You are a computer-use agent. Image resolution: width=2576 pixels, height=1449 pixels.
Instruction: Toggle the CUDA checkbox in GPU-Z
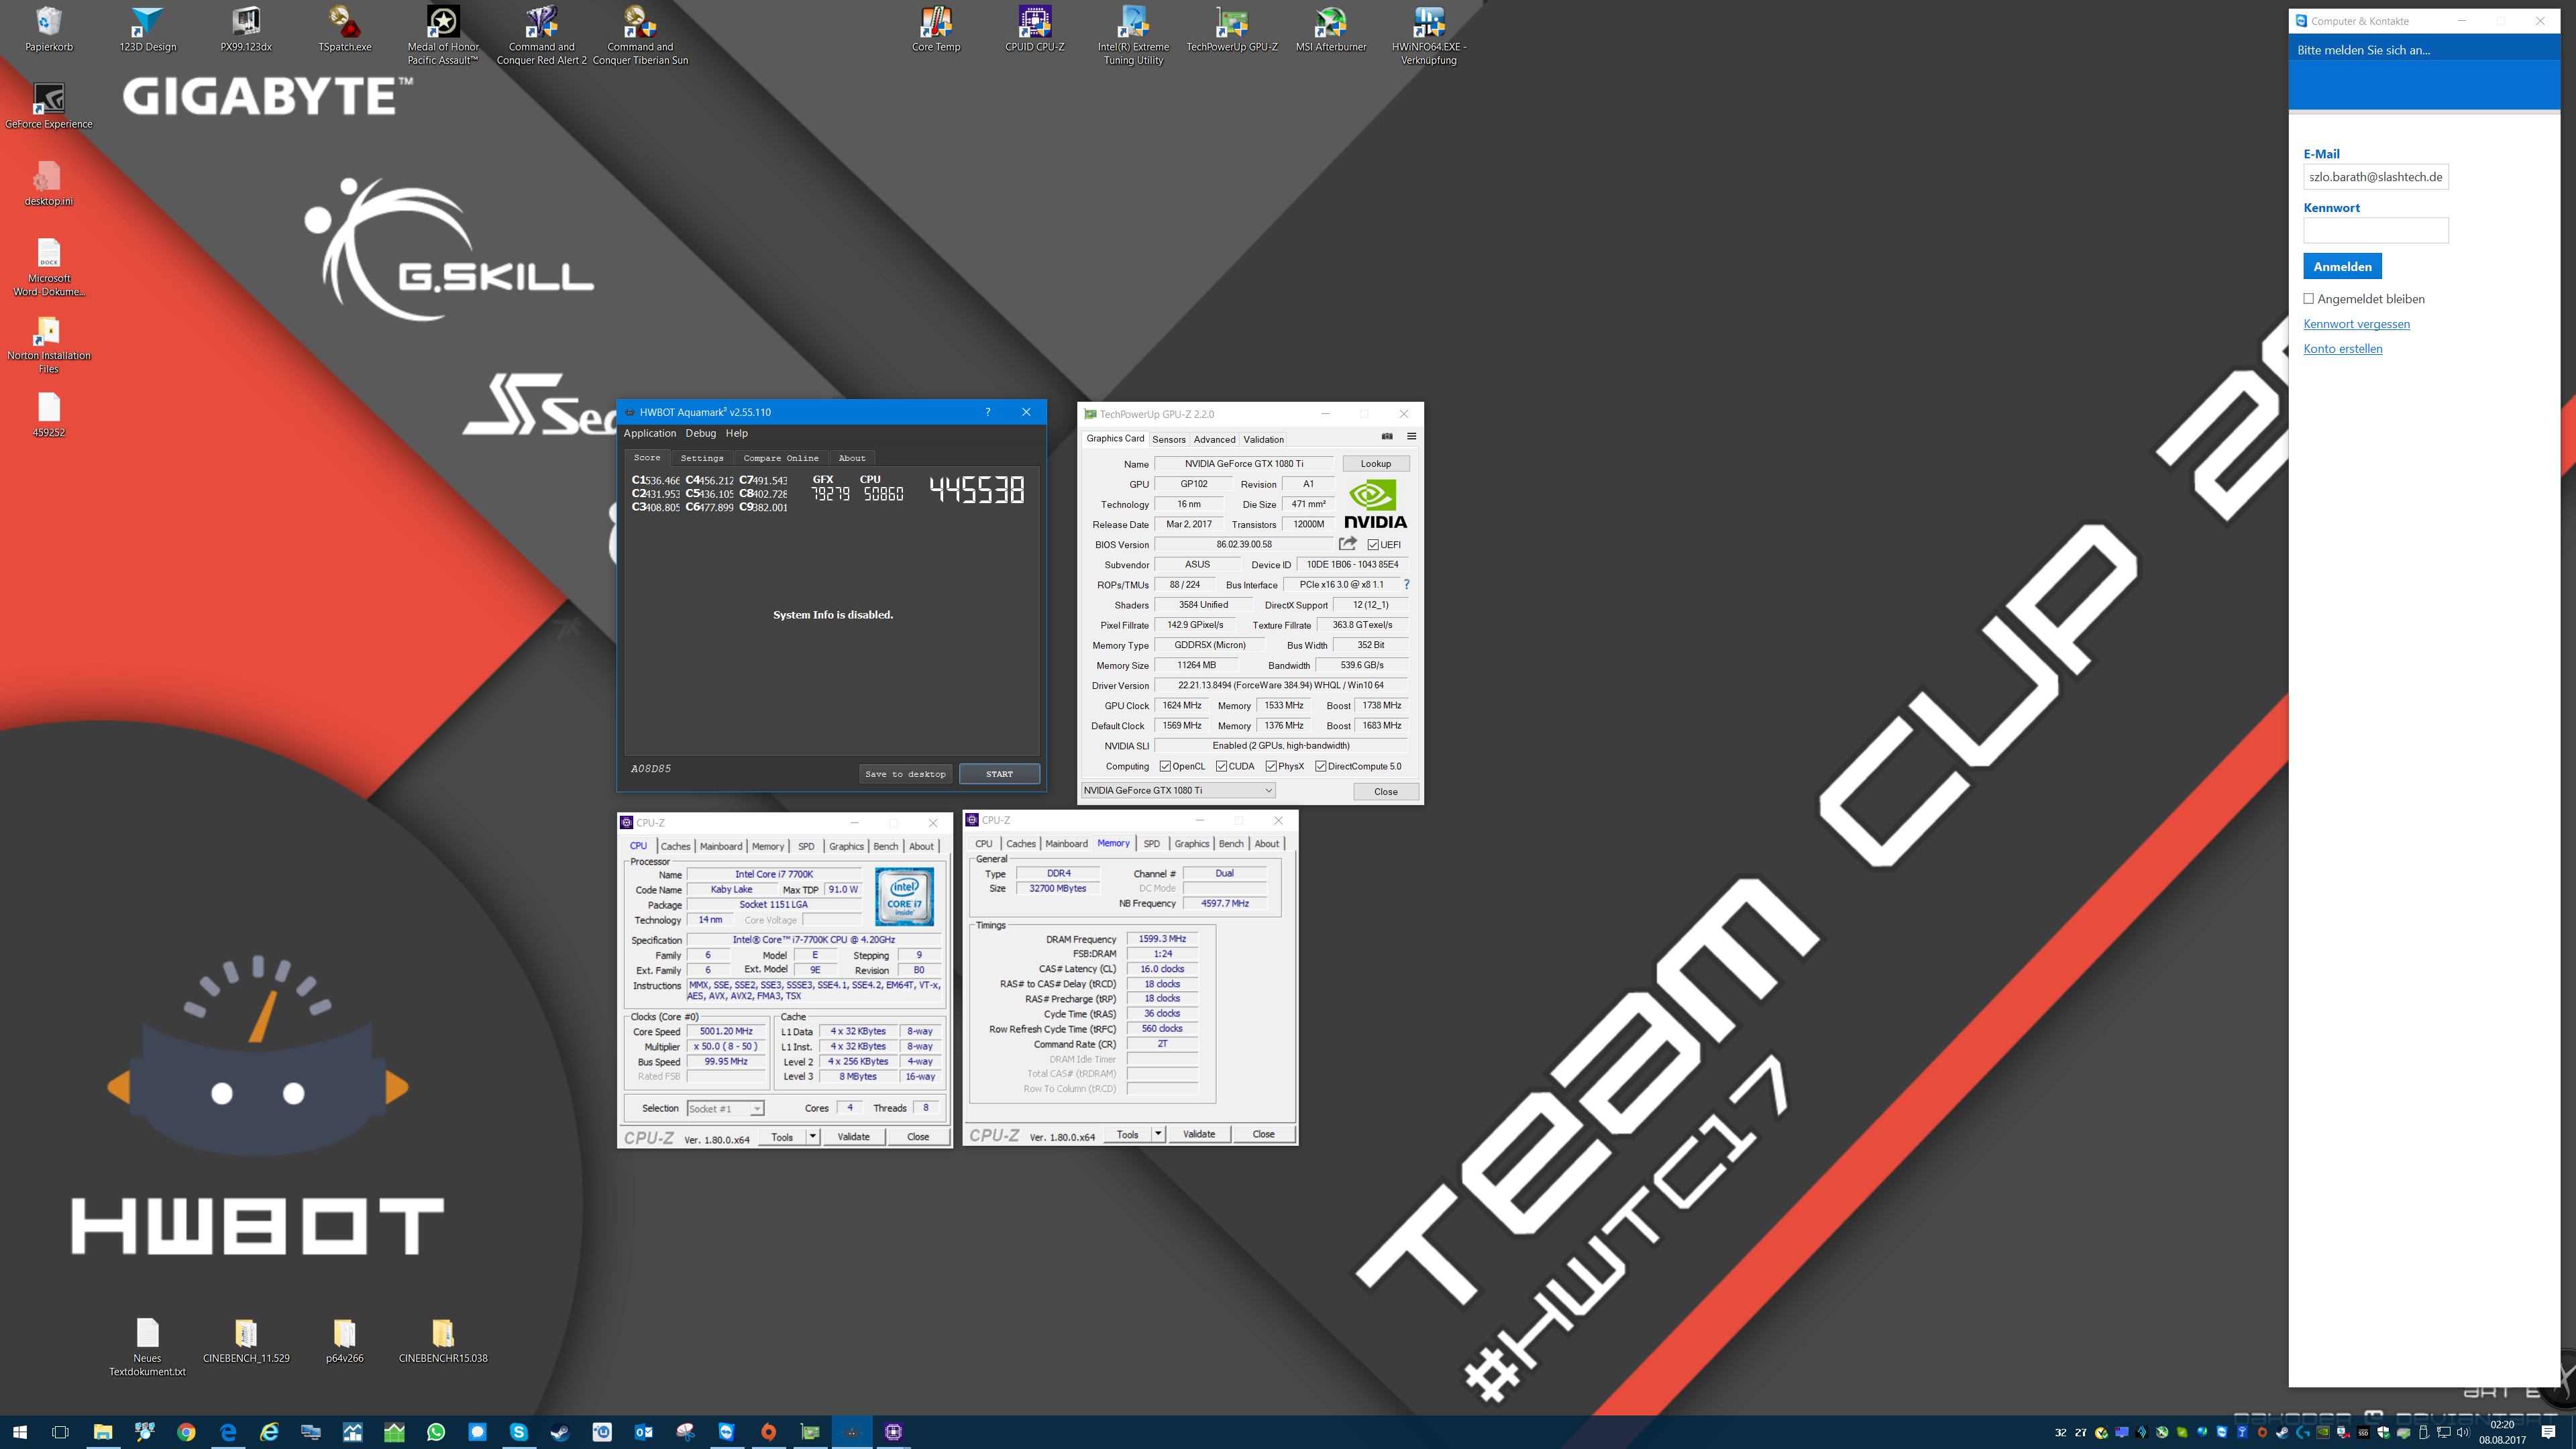[1221, 766]
